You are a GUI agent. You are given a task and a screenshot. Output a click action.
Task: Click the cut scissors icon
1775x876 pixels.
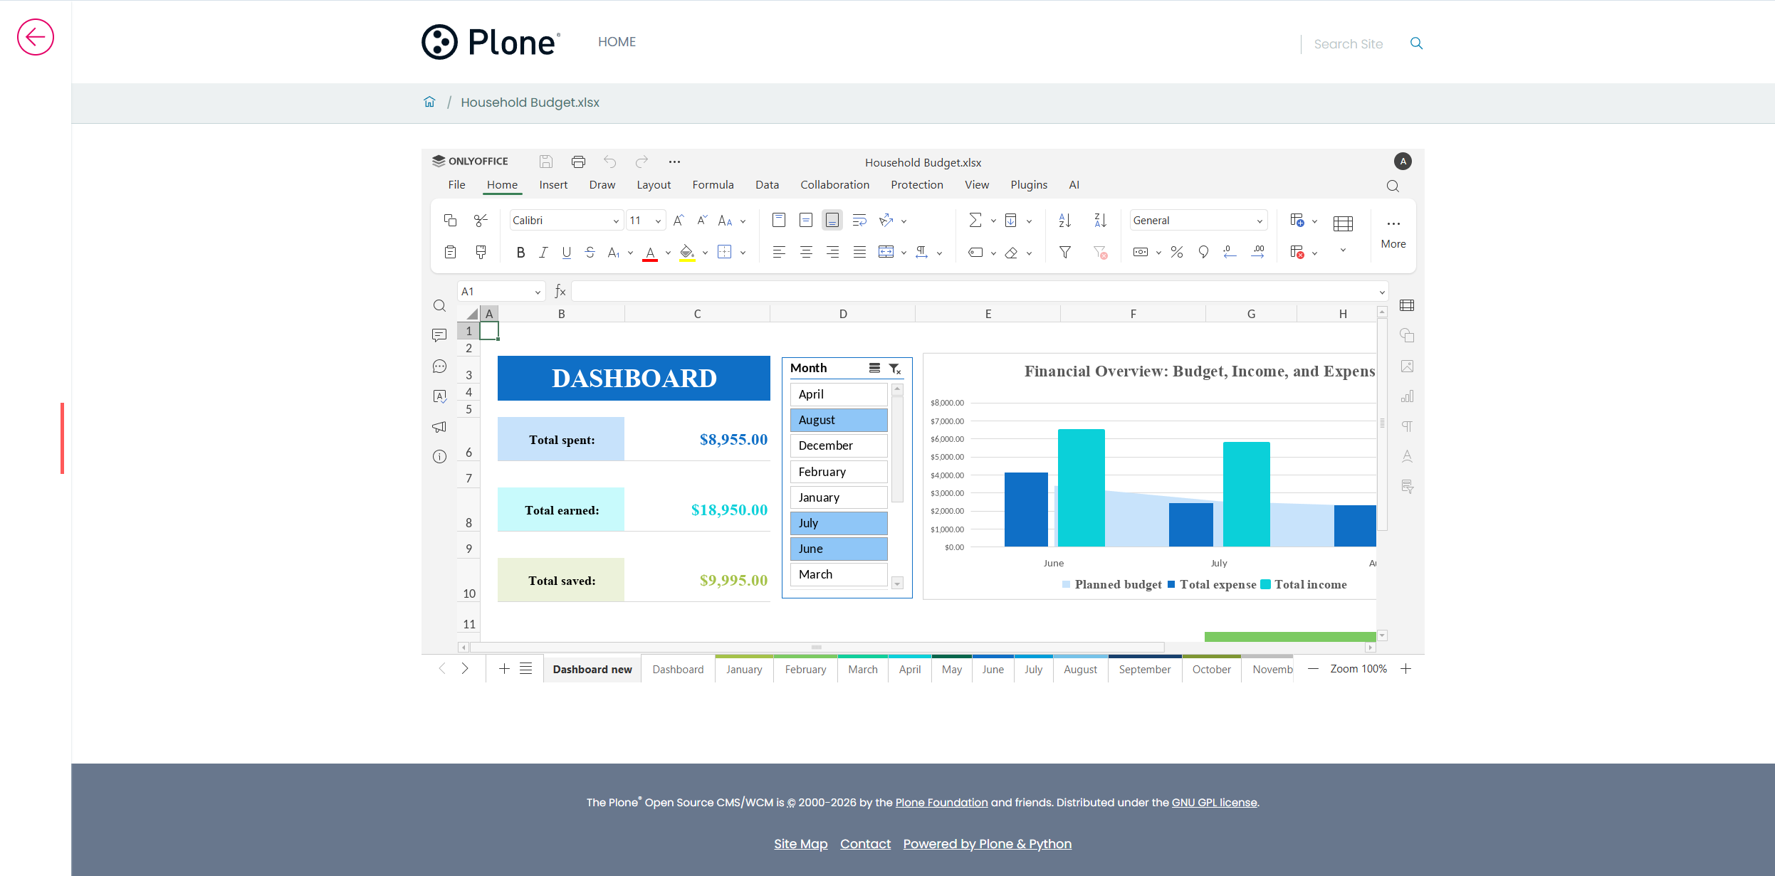[481, 220]
